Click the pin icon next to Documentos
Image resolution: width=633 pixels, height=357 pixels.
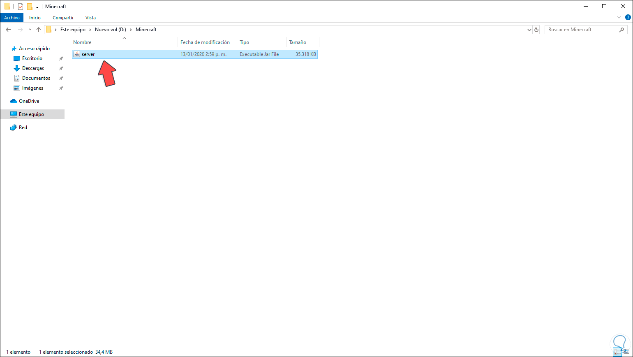[61, 79]
